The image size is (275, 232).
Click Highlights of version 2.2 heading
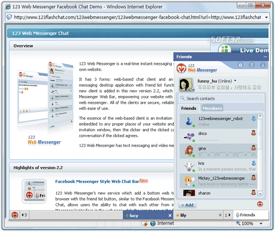(x=38, y=168)
